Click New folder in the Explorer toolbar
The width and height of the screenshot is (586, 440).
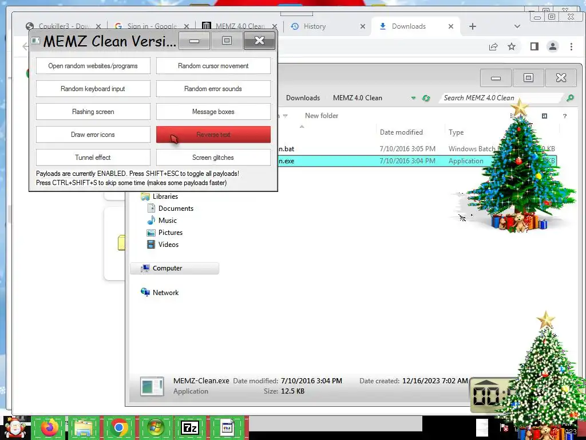pyautogui.click(x=322, y=116)
